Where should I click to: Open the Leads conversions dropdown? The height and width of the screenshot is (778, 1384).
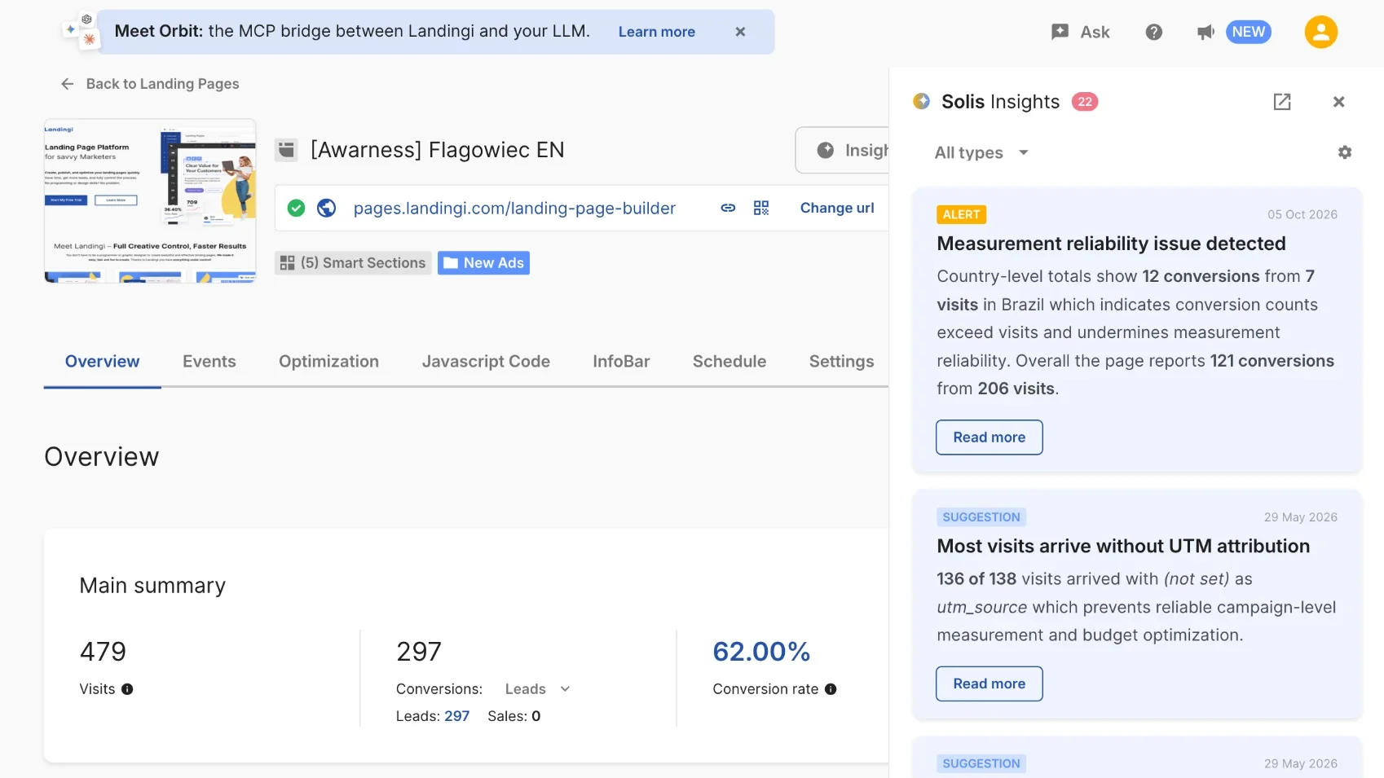pyautogui.click(x=537, y=689)
